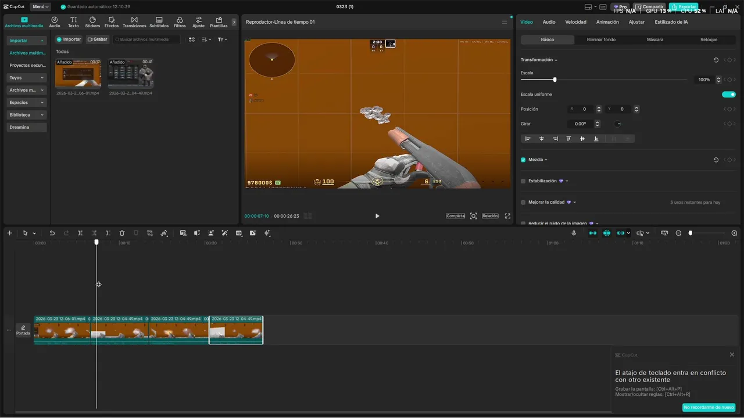744x418 pixels.
Task: Expand the Biblioteca sidebar section
Action: (x=27, y=115)
